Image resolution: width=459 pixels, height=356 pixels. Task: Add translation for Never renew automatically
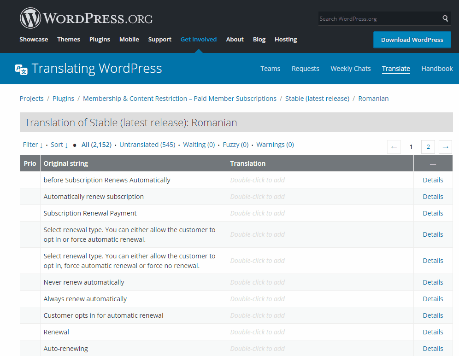click(x=320, y=282)
